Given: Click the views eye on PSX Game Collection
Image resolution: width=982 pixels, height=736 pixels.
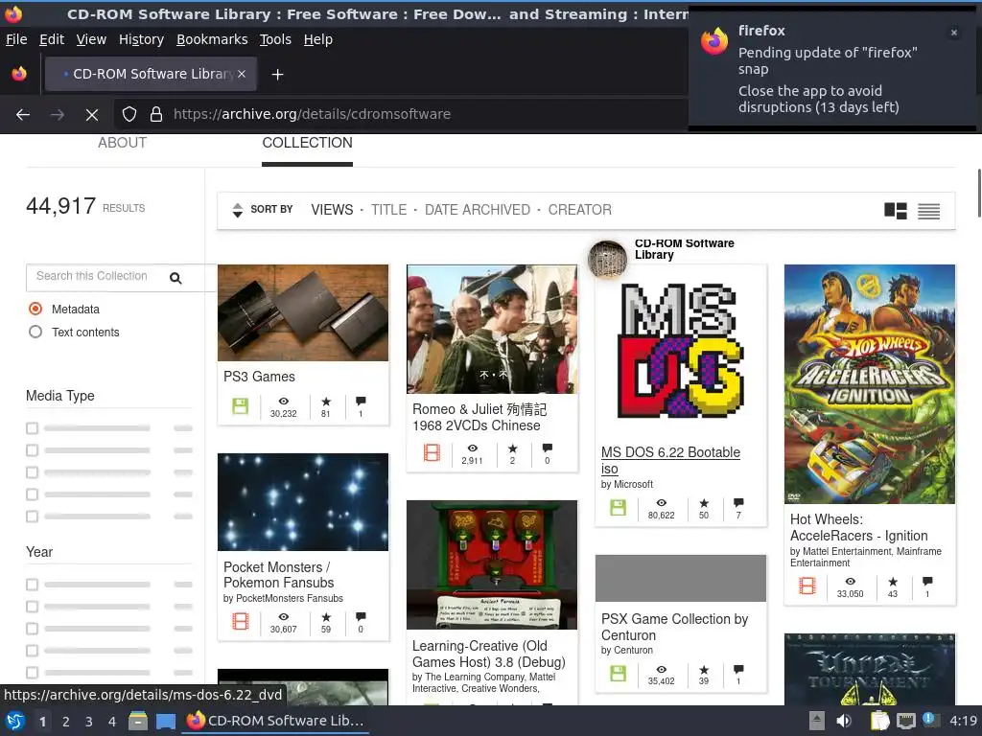Looking at the screenshot, I should pyautogui.click(x=662, y=669).
